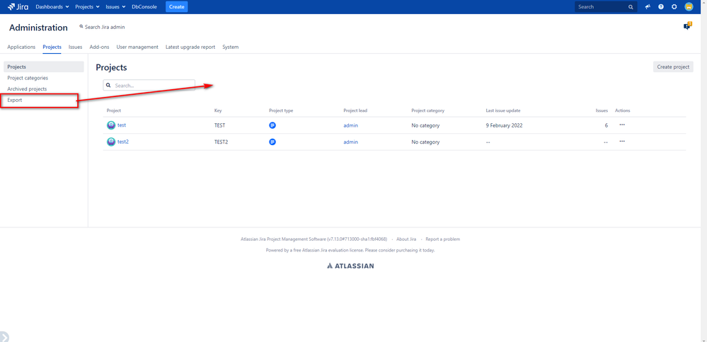707x342 pixels.
Task: Click the projects list Search box
Action: (149, 85)
